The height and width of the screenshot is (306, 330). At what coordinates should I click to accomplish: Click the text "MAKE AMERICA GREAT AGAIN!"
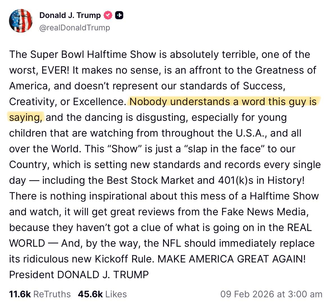pos(231,259)
